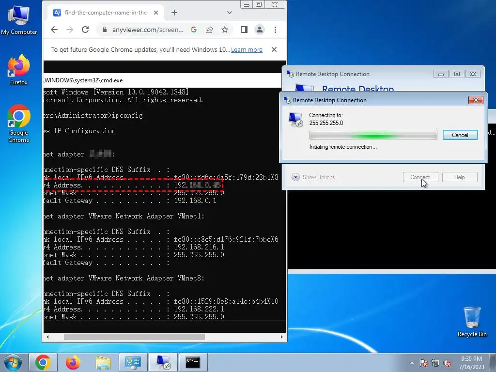This screenshot has height=372, width=496.
Task: Go back in Chrome
Action: pos(54,30)
